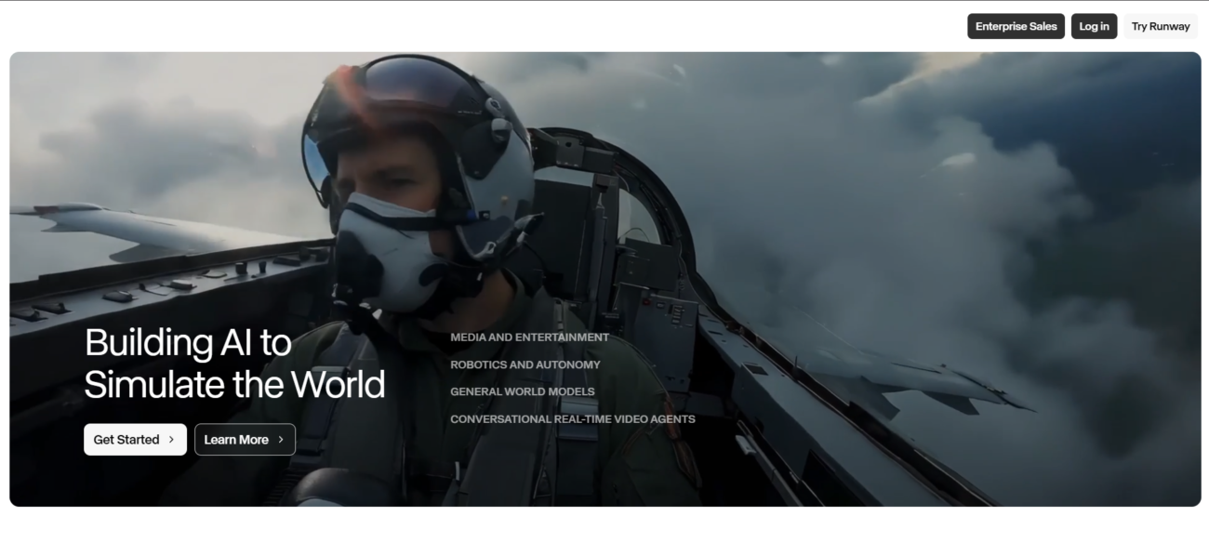Click the "Building AI to" headline line
Viewport: 1209px width, 556px height.
(x=188, y=343)
